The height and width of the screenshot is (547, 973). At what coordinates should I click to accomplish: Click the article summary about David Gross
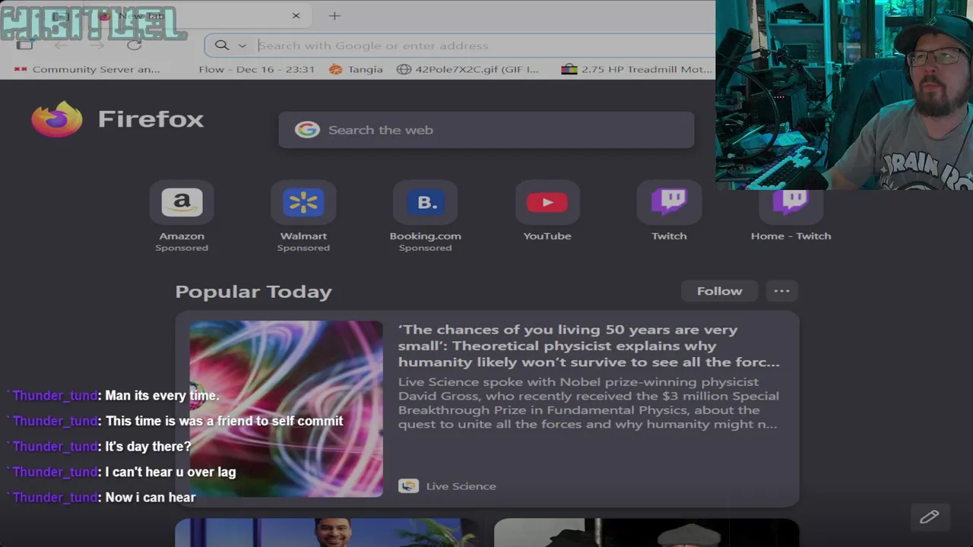(588, 403)
